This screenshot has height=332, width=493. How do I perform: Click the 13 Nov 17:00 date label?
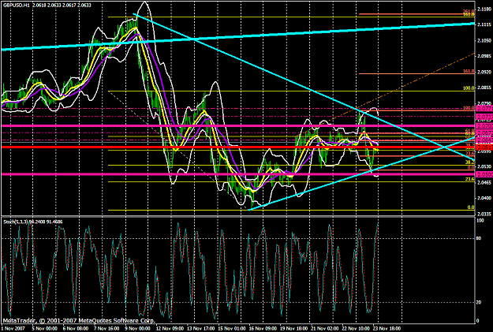[200, 329]
